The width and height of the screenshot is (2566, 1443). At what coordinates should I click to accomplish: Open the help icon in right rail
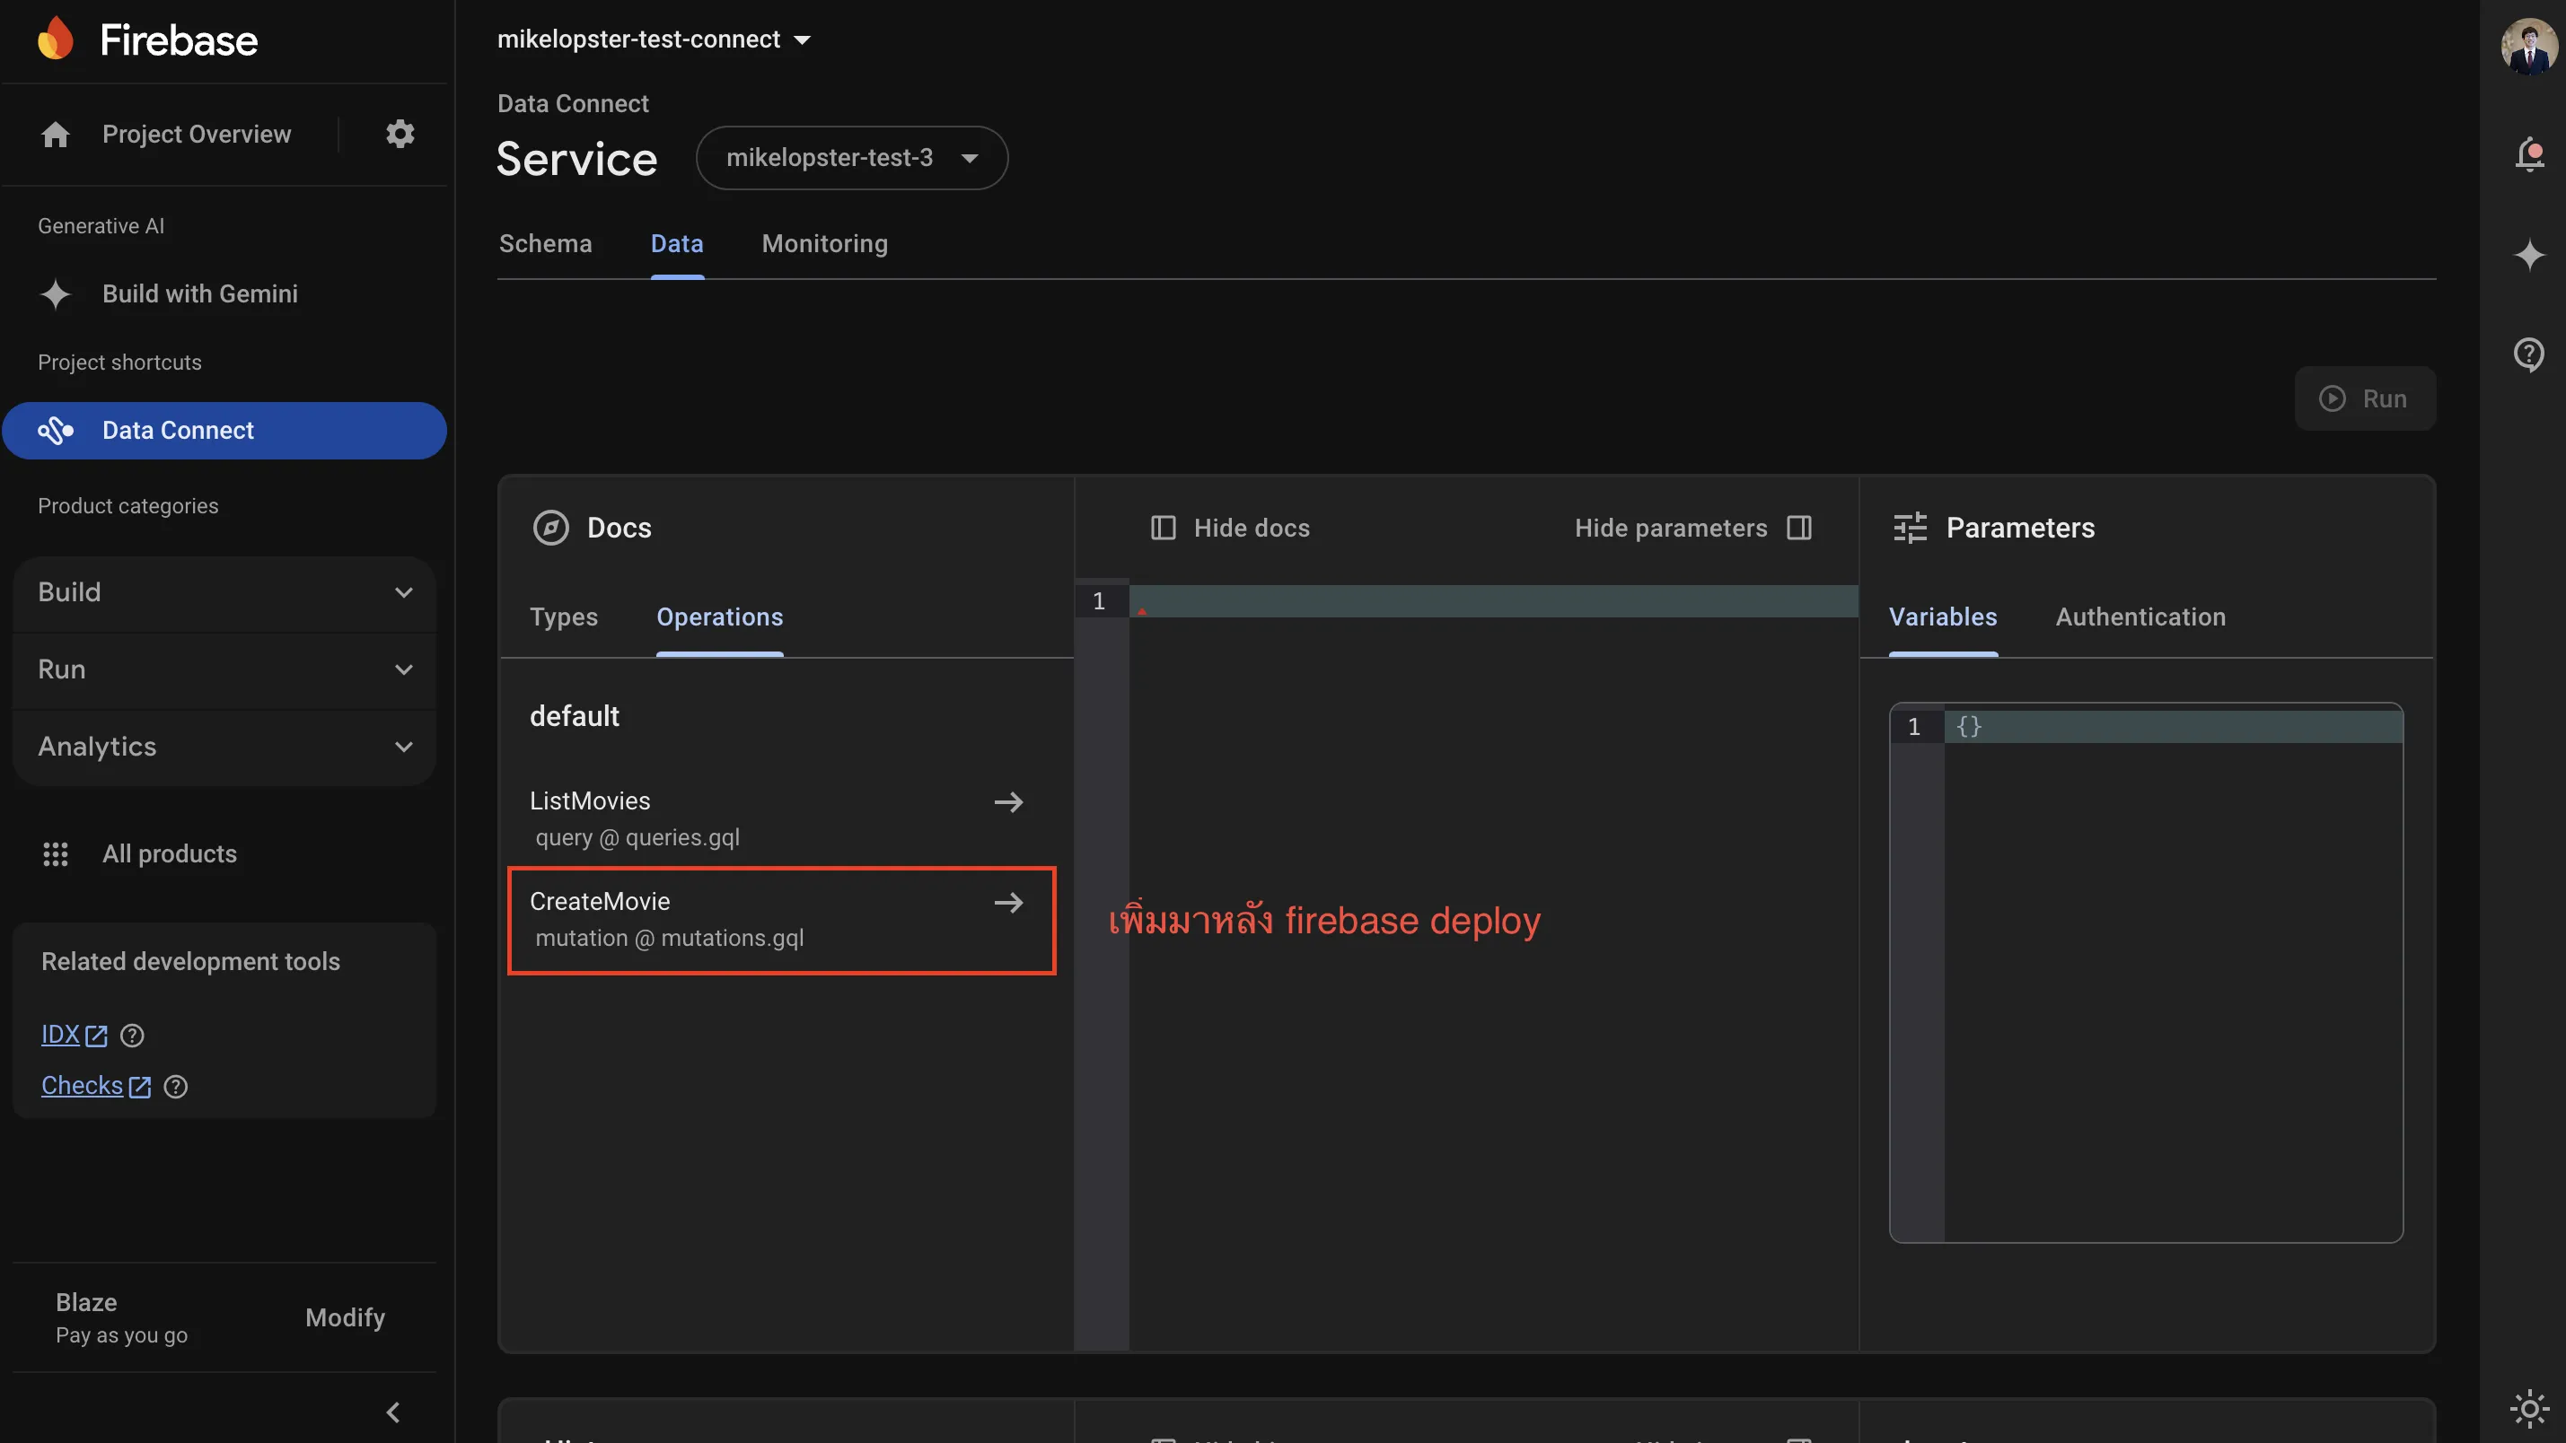2529,354
